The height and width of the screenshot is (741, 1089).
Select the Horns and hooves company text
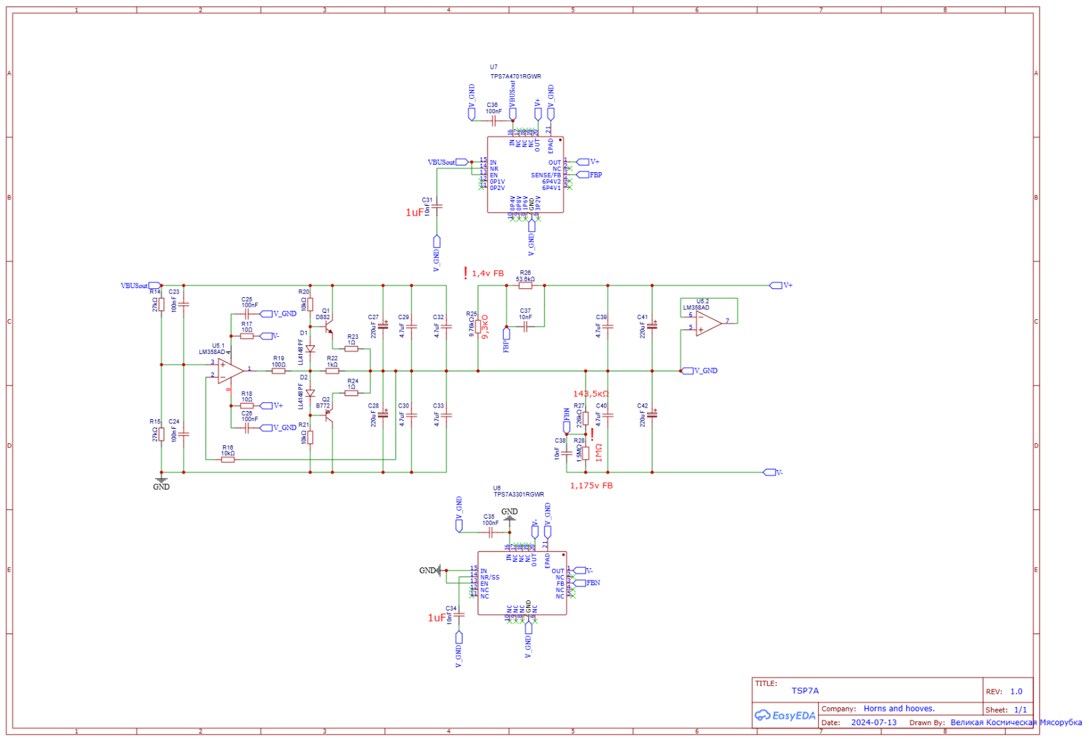[x=898, y=709]
